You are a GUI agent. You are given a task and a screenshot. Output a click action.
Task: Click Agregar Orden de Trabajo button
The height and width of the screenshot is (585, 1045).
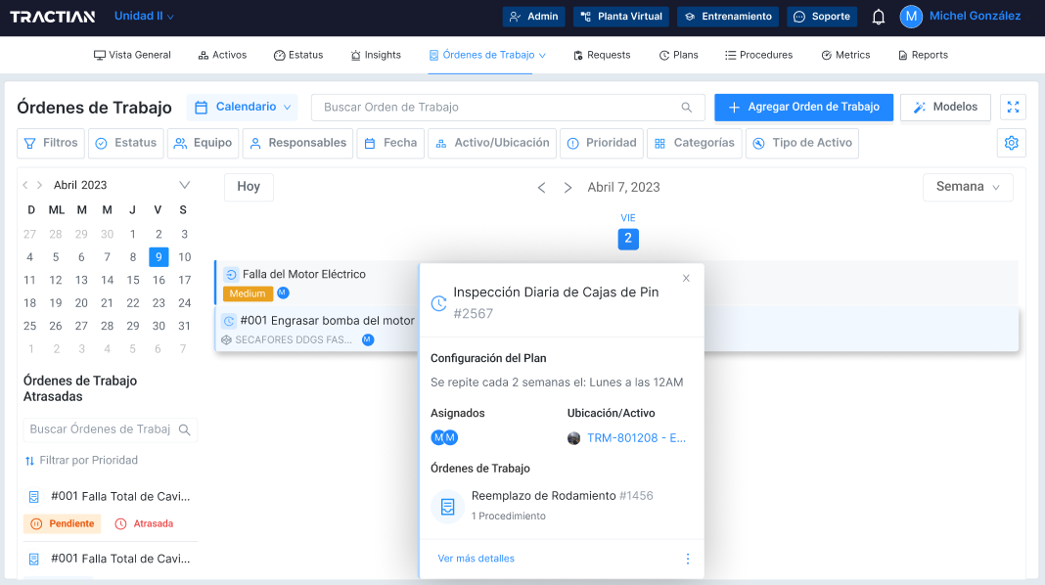tap(803, 108)
